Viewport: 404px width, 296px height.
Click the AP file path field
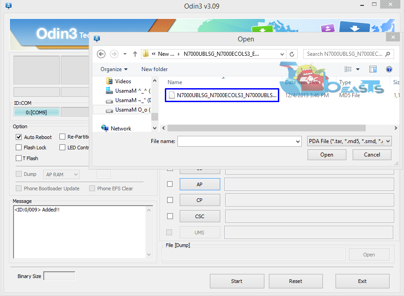[x=309, y=184]
